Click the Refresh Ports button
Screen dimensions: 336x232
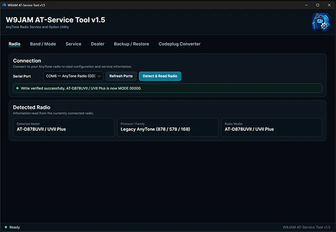(121, 76)
